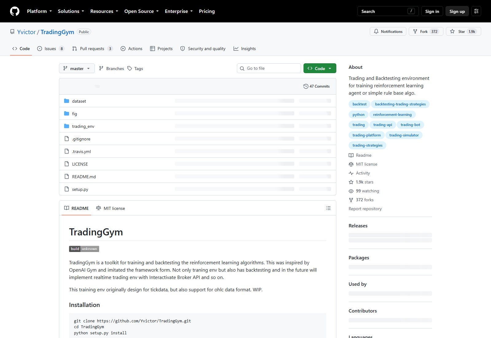Switch to the Pull requests tab

point(92,49)
